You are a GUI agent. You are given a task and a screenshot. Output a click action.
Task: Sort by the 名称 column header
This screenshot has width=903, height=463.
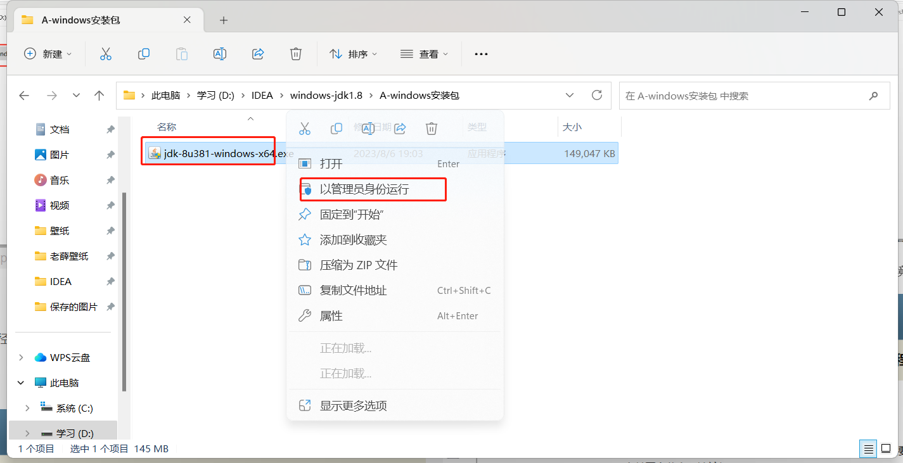click(x=167, y=127)
